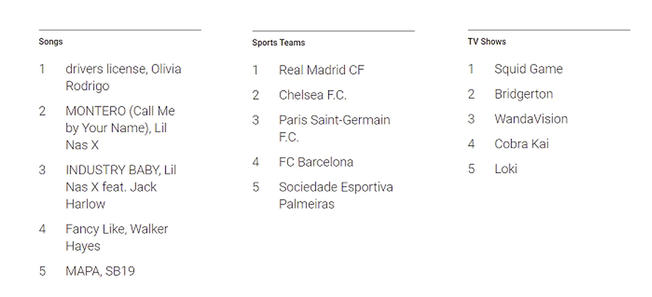Click the Bridgerton TV show entry
Image resolution: width=652 pixels, height=297 pixels.
[x=524, y=94]
